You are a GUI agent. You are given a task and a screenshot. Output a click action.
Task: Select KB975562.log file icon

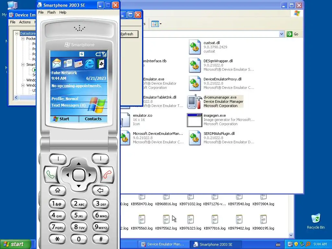[x=166, y=219]
